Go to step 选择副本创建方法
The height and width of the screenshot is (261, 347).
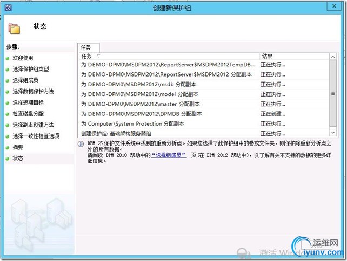click(33, 125)
